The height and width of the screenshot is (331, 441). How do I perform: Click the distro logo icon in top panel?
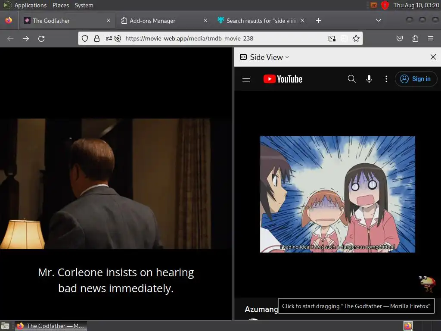tap(7, 5)
